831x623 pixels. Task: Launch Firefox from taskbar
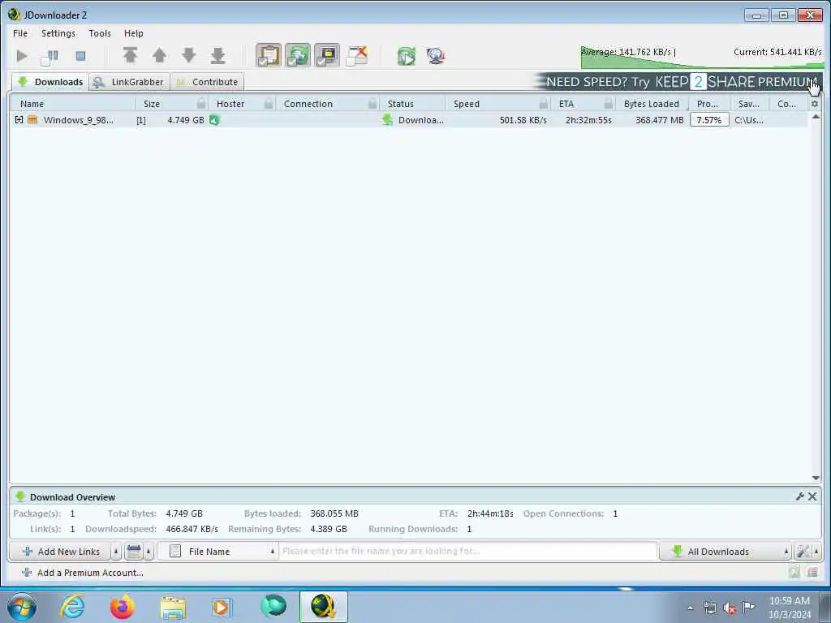[122, 607]
